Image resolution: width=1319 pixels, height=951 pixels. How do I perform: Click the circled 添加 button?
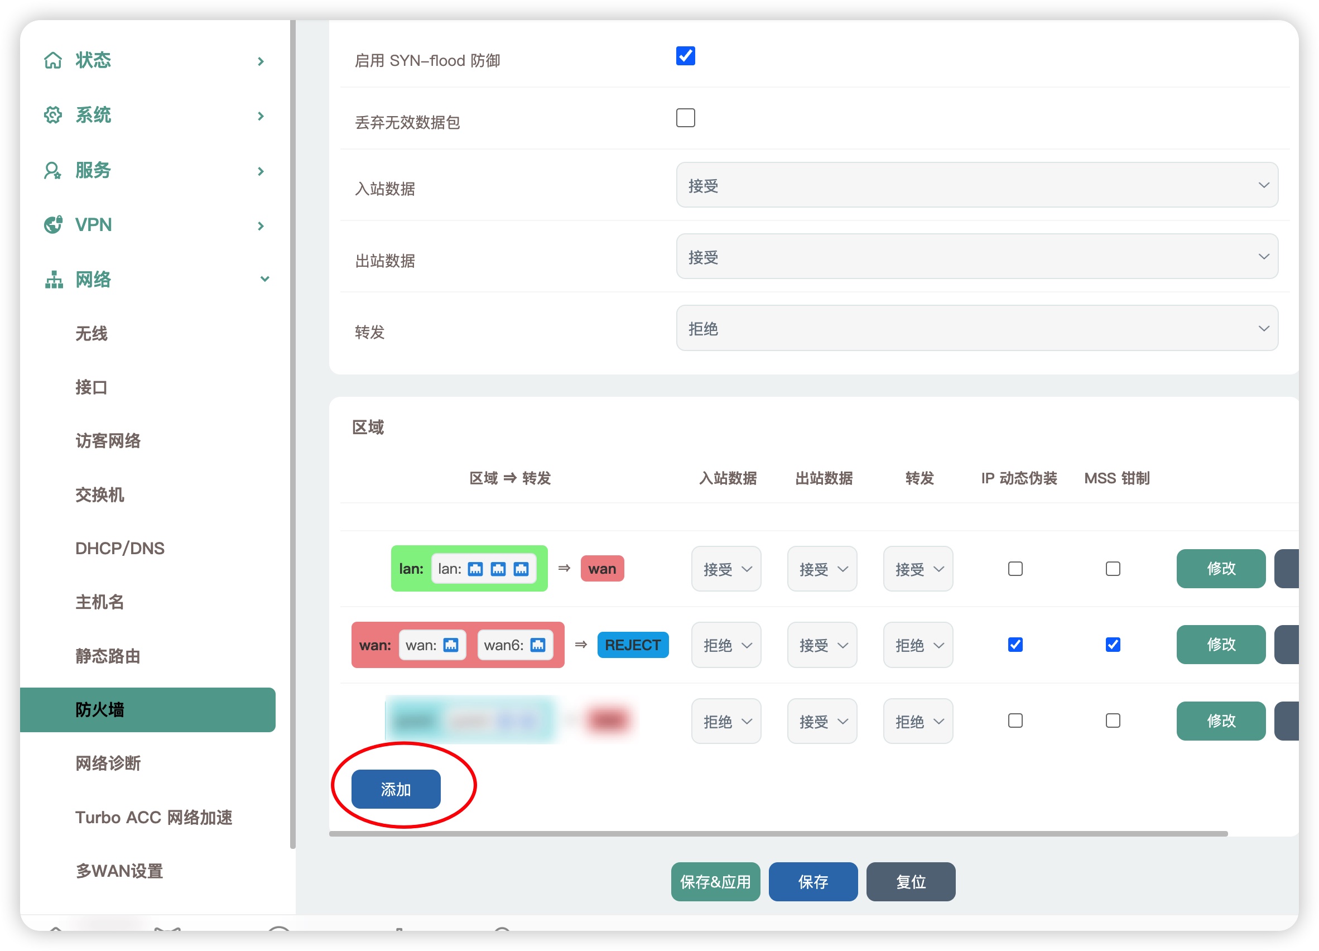(x=395, y=789)
